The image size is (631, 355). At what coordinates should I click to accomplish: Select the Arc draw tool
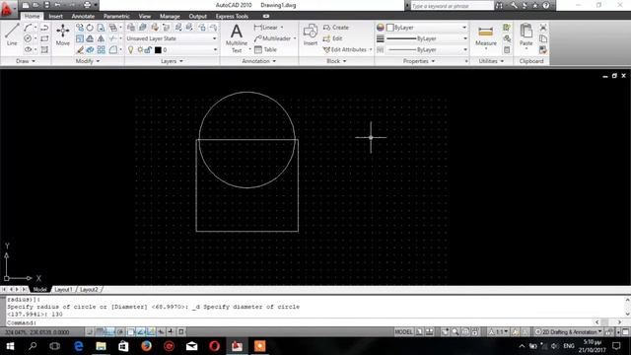pyautogui.click(x=28, y=28)
